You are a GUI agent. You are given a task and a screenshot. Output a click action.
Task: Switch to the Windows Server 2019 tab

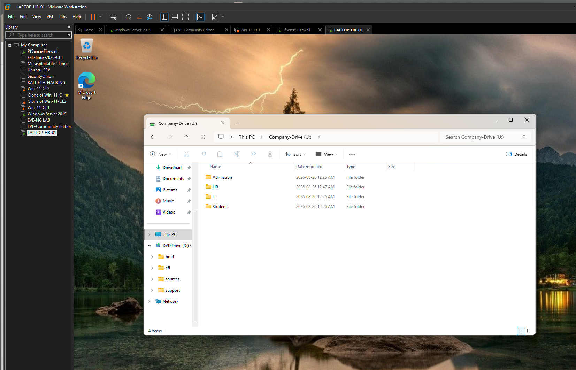tap(132, 30)
